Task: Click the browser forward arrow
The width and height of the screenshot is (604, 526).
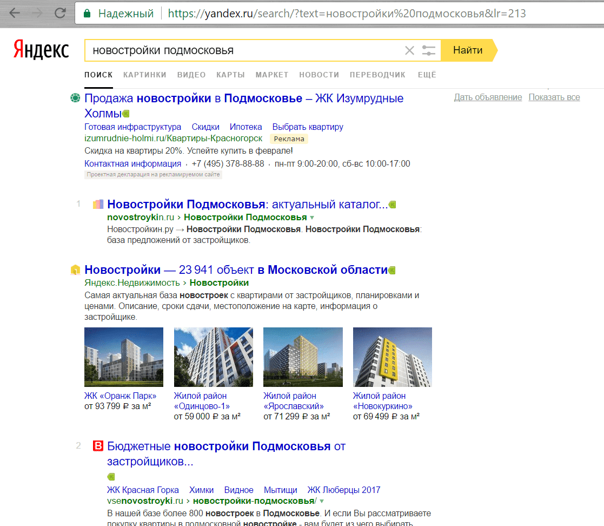Action: click(37, 13)
